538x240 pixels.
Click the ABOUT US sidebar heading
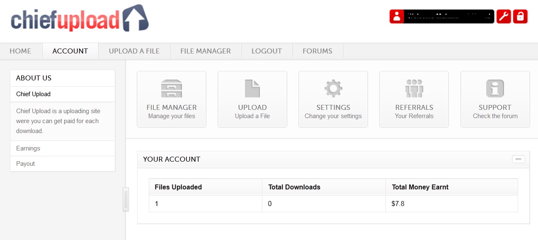tap(34, 78)
